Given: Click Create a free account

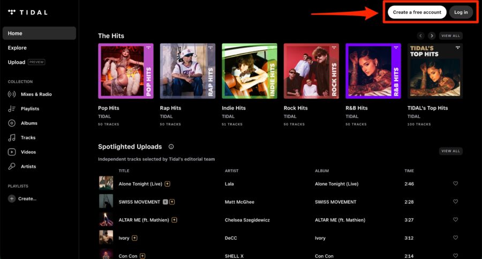Looking at the screenshot, I should coord(417,12).
